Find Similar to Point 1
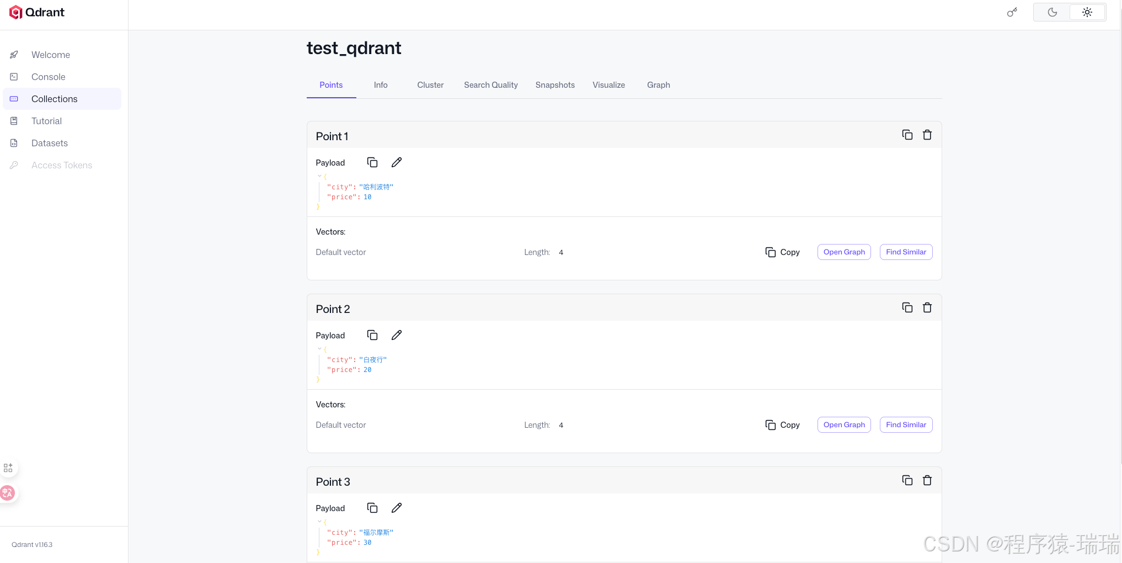This screenshot has height=563, width=1122. [906, 252]
